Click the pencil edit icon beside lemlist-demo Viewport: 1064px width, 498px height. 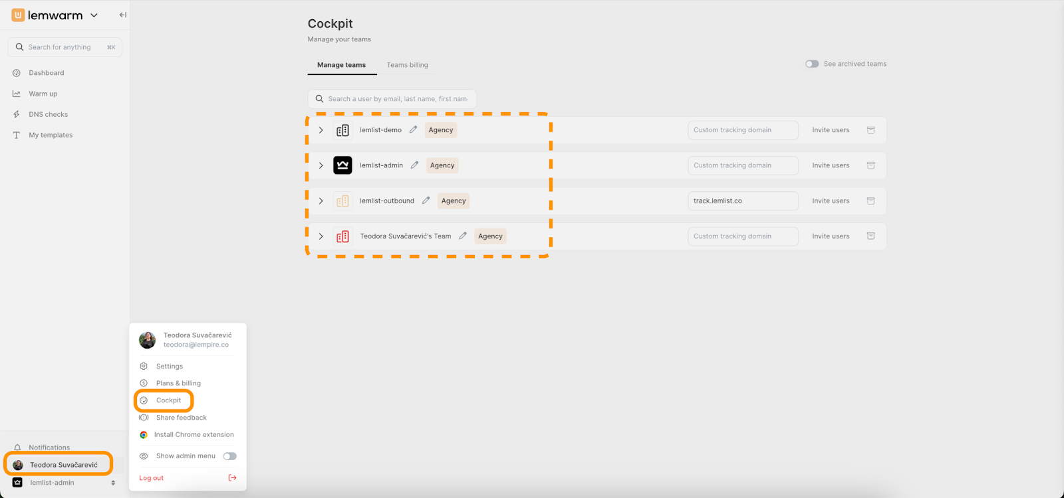coord(413,130)
